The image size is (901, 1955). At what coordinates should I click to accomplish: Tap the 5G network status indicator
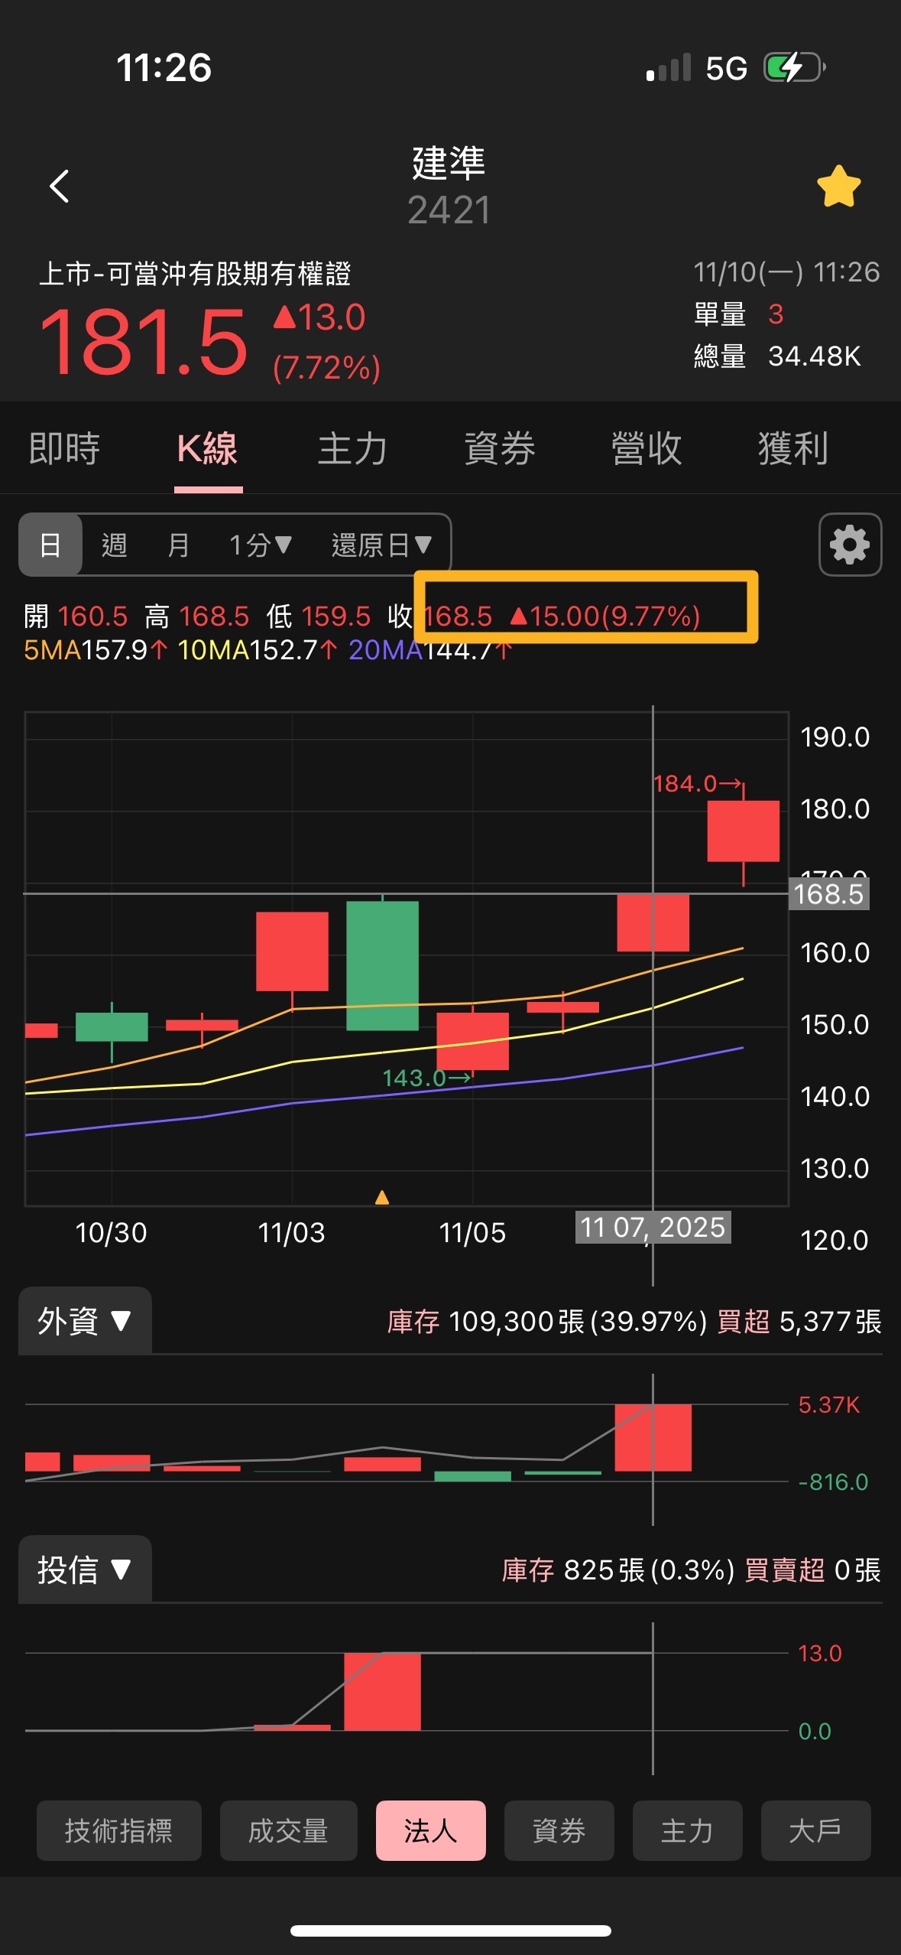tap(726, 69)
